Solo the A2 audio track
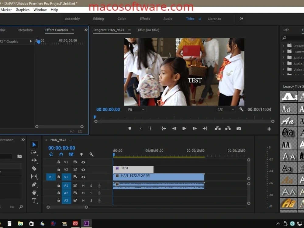The image size is (304, 228). (91, 193)
